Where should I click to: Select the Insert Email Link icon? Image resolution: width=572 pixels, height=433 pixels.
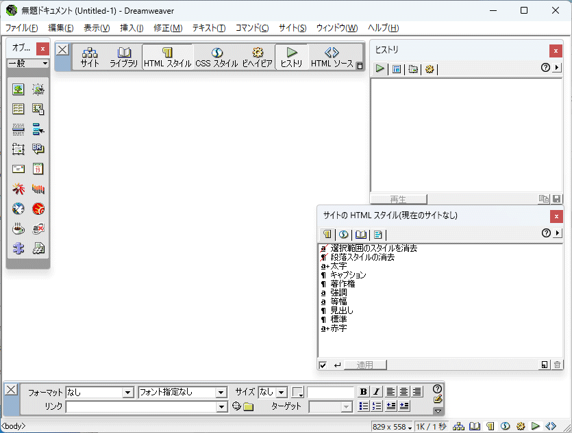[18, 169]
